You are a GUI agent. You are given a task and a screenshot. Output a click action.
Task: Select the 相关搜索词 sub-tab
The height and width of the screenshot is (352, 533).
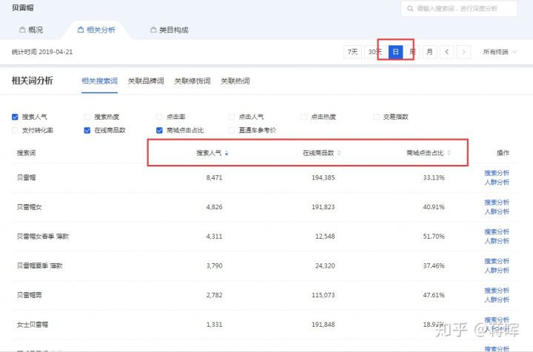(x=99, y=81)
